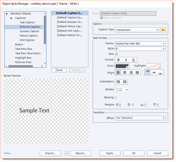Click right margin icon
This screenshot has width=176, height=162.
click(x=129, y=105)
